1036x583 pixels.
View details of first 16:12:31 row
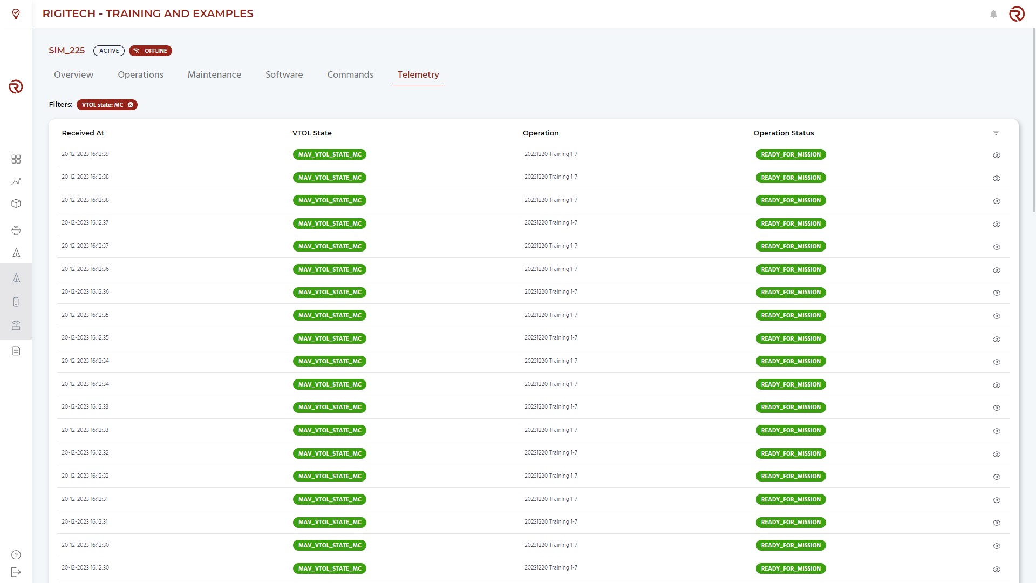point(997,500)
